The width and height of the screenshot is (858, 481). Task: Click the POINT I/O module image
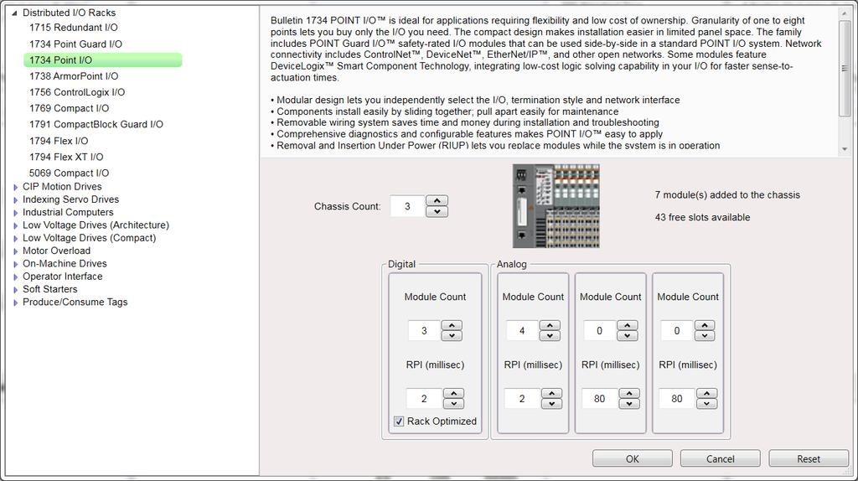(x=556, y=206)
